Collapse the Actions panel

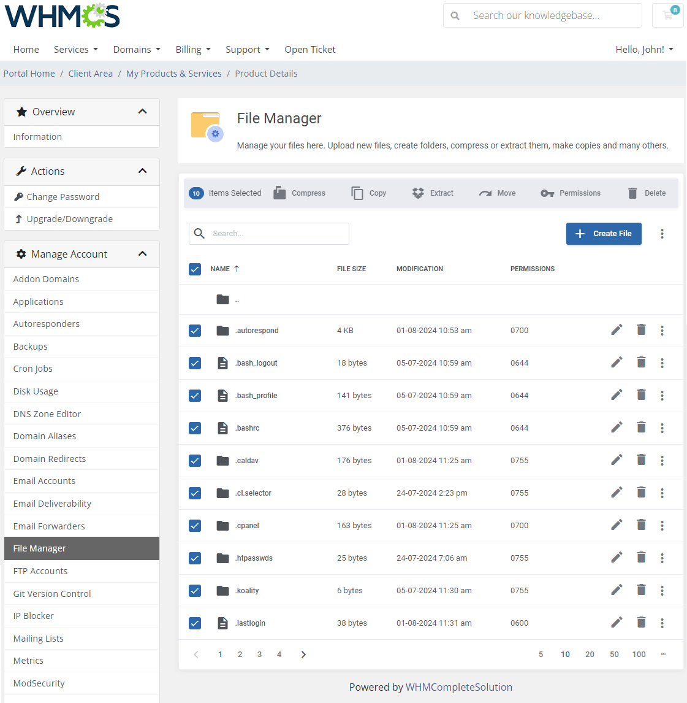point(142,171)
